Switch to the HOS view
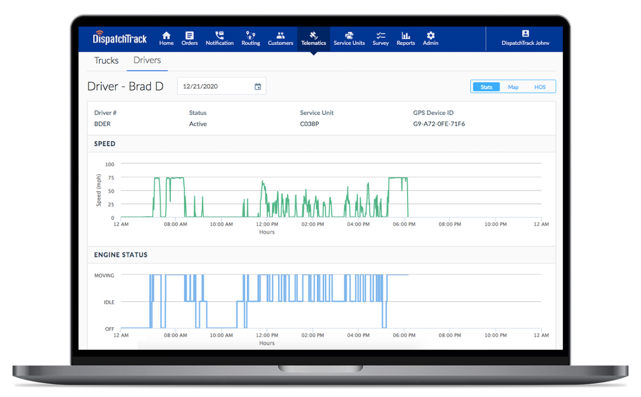Viewport: 641px width, 397px height. click(540, 87)
